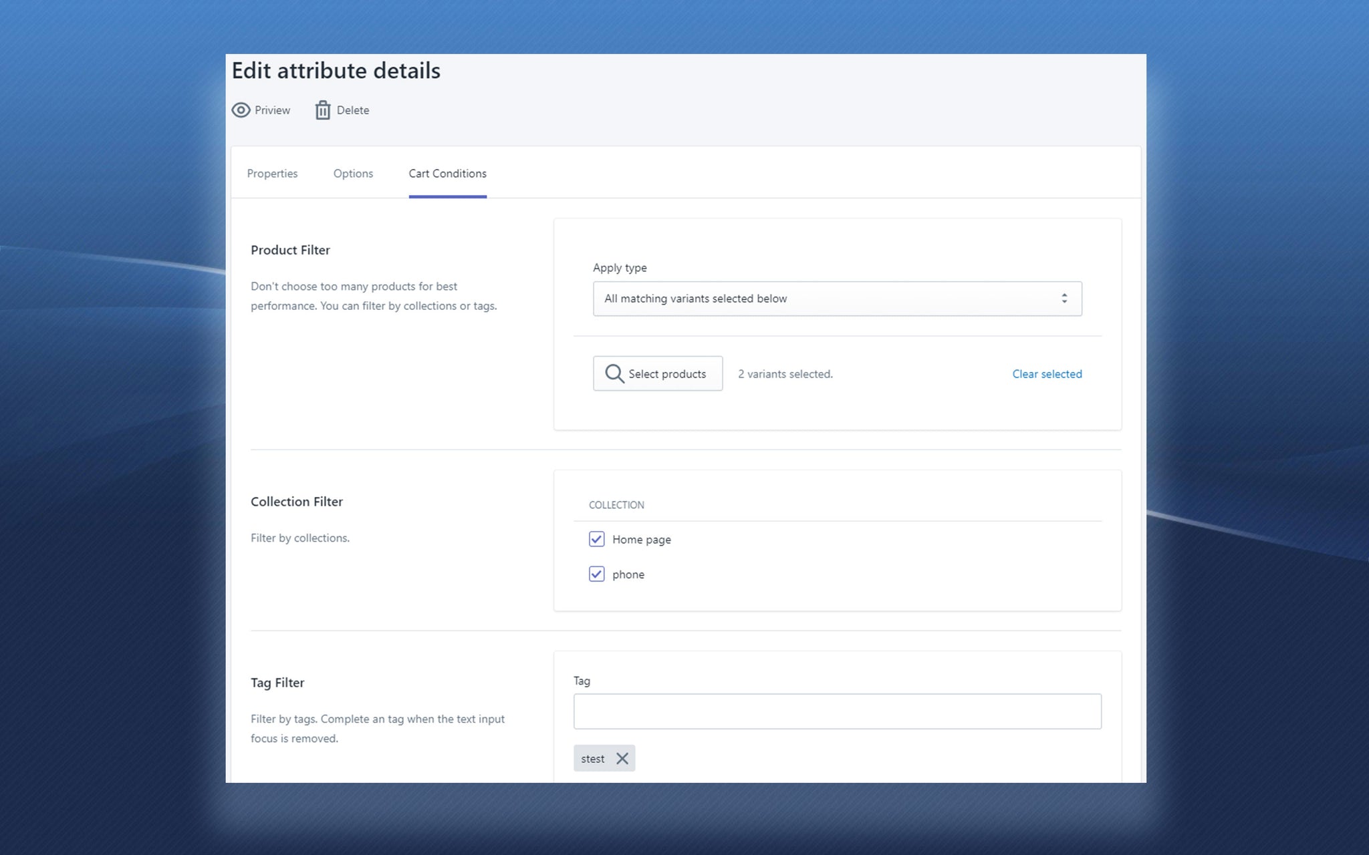Open the Apply type dropdown
1369x855 pixels.
[x=836, y=299]
